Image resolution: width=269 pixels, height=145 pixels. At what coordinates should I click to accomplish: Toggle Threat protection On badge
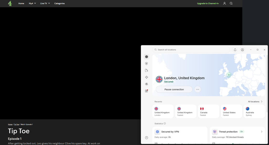(242, 132)
